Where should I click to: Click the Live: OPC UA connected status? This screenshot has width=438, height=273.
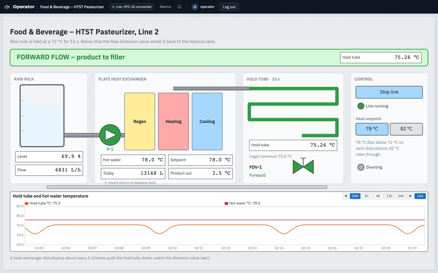(132, 7)
